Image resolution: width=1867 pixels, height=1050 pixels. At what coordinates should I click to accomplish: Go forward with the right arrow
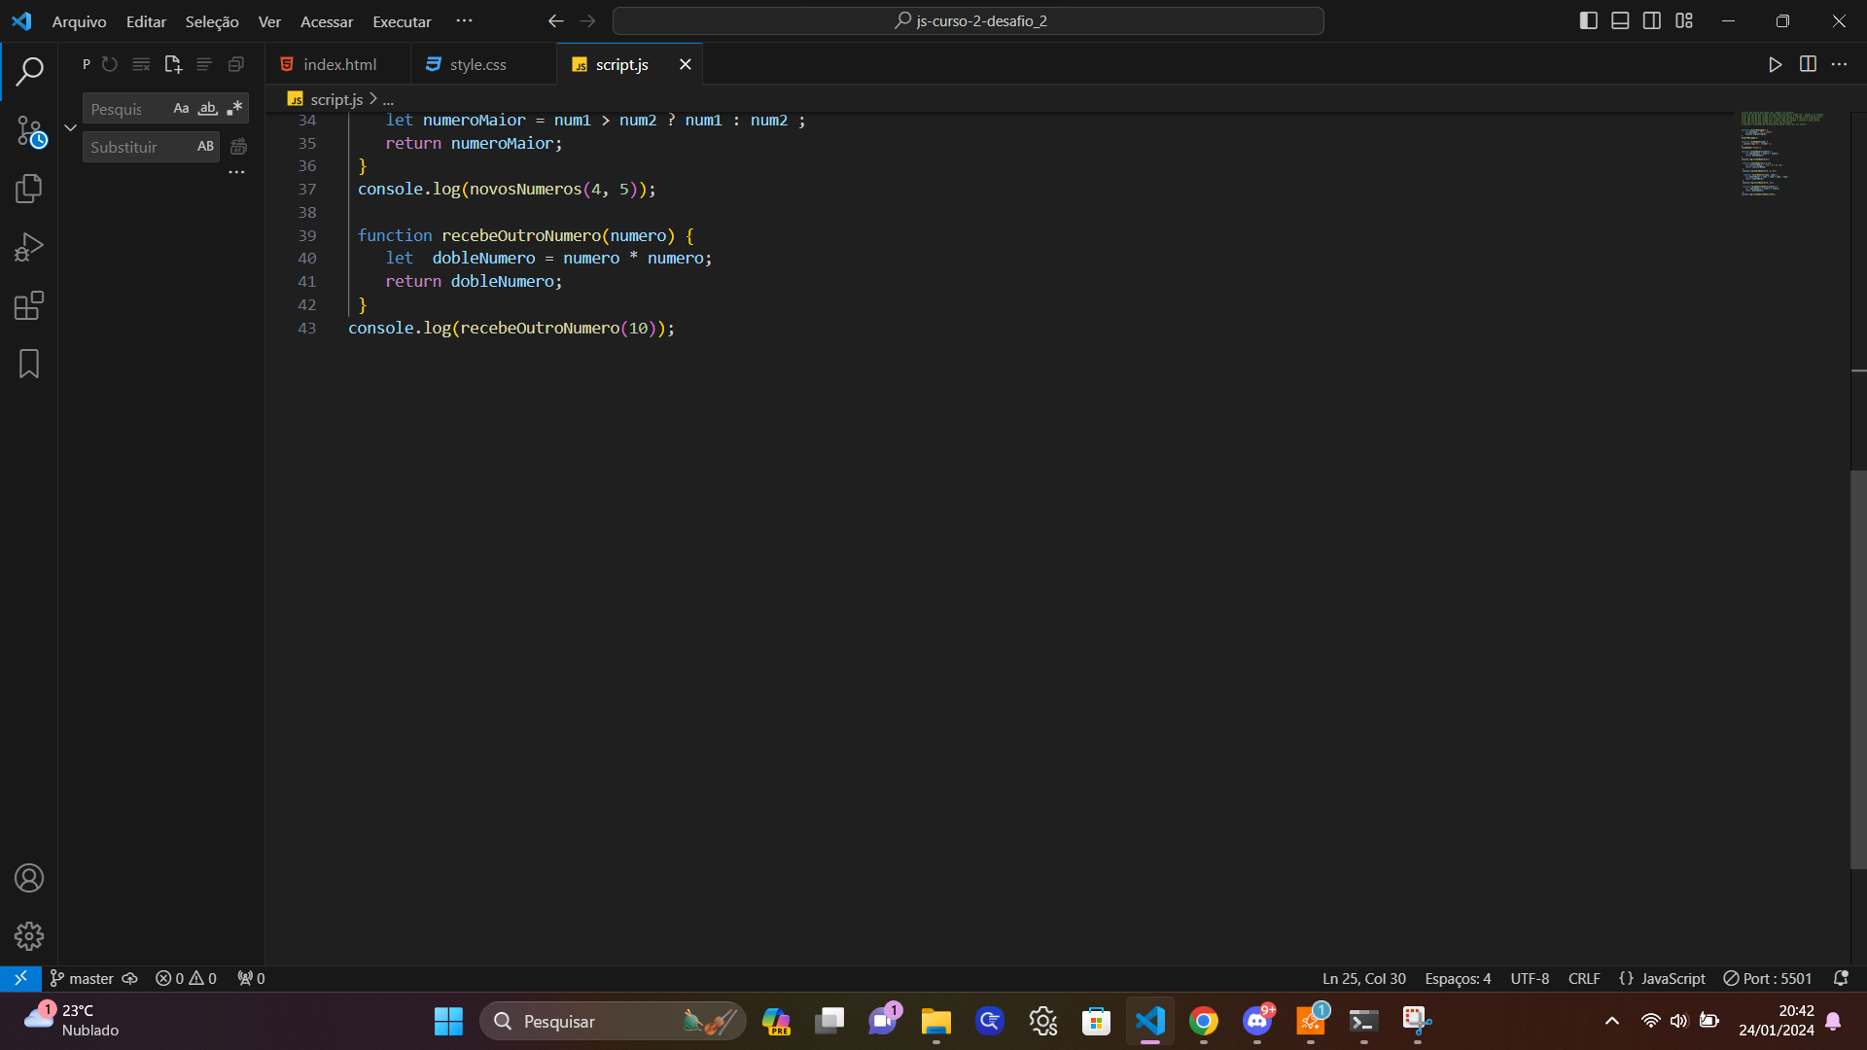pos(587,20)
